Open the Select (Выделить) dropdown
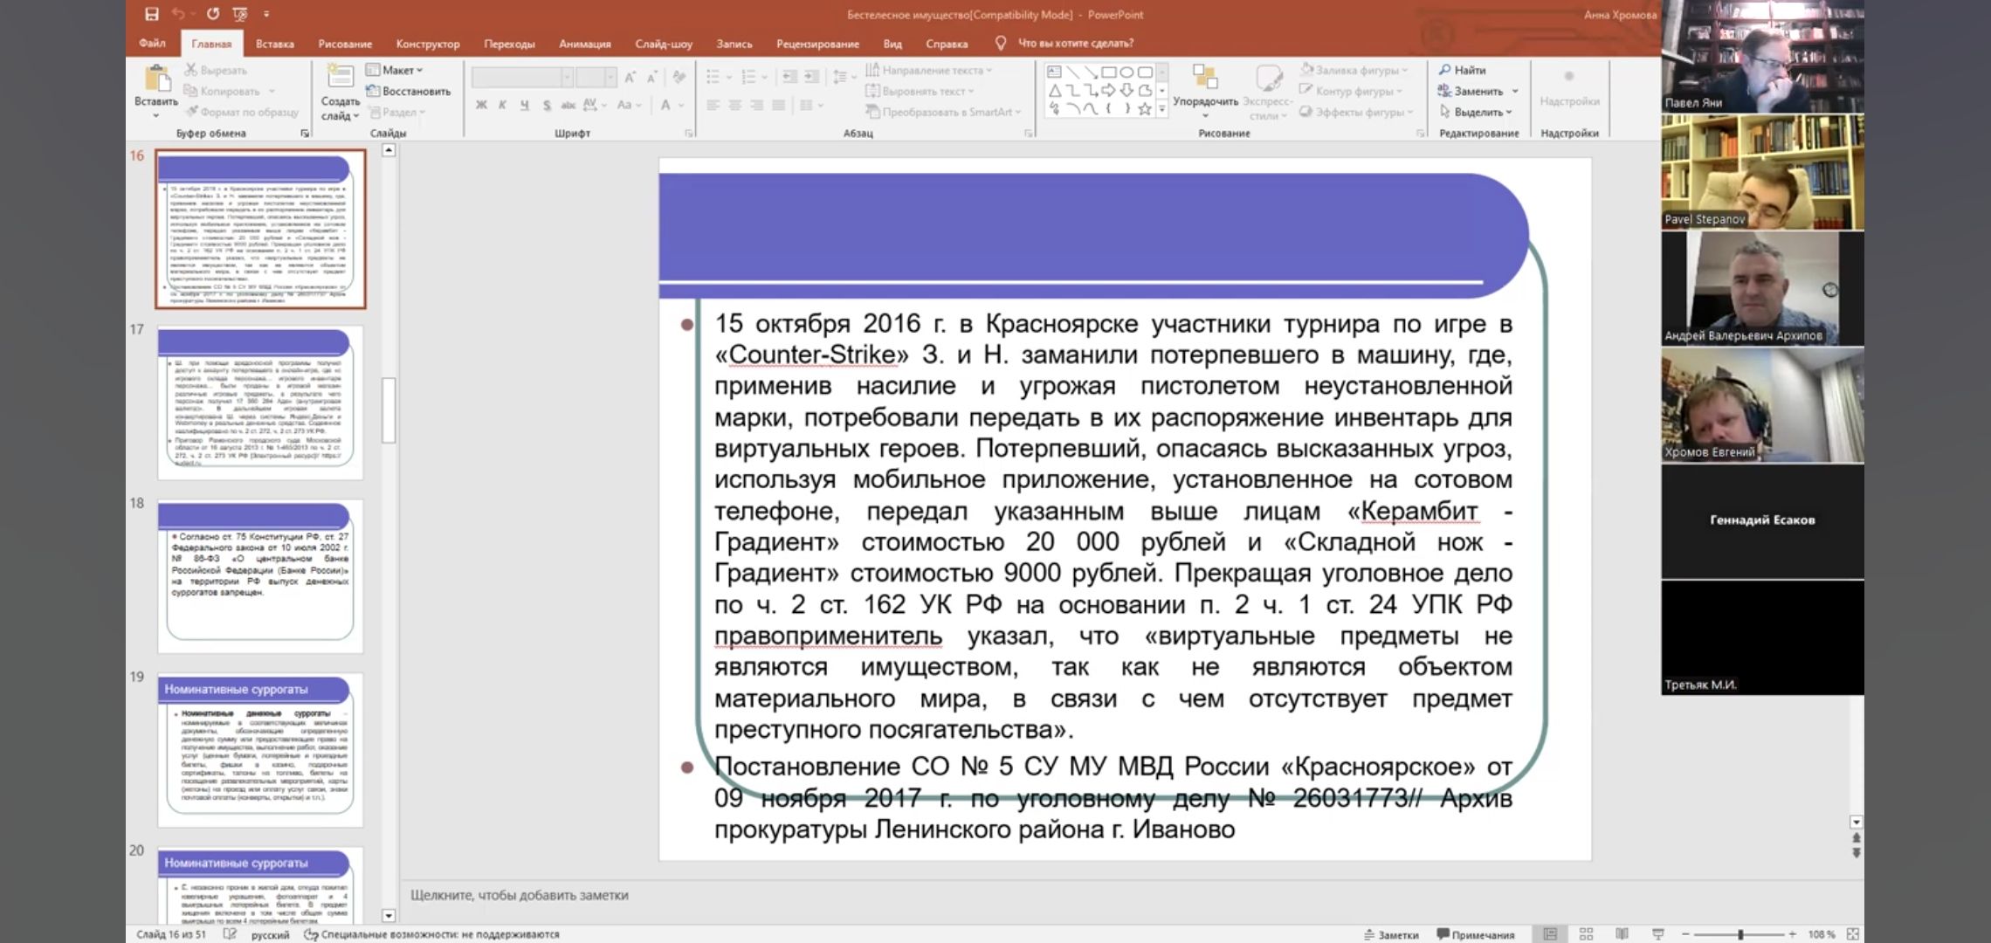This screenshot has height=943, width=1991. (1476, 112)
